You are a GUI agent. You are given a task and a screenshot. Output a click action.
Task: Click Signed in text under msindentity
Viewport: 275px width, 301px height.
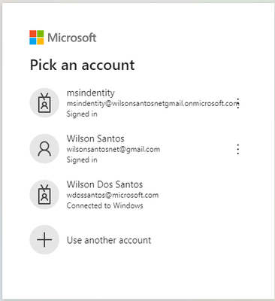point(82,114)
